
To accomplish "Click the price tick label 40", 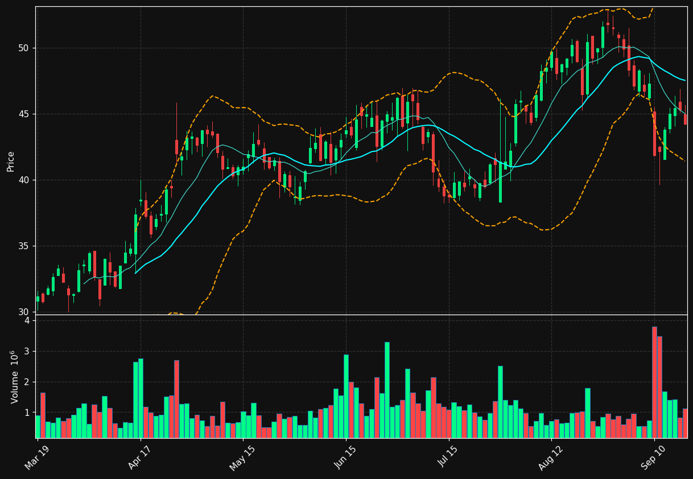I will point(23,180).
